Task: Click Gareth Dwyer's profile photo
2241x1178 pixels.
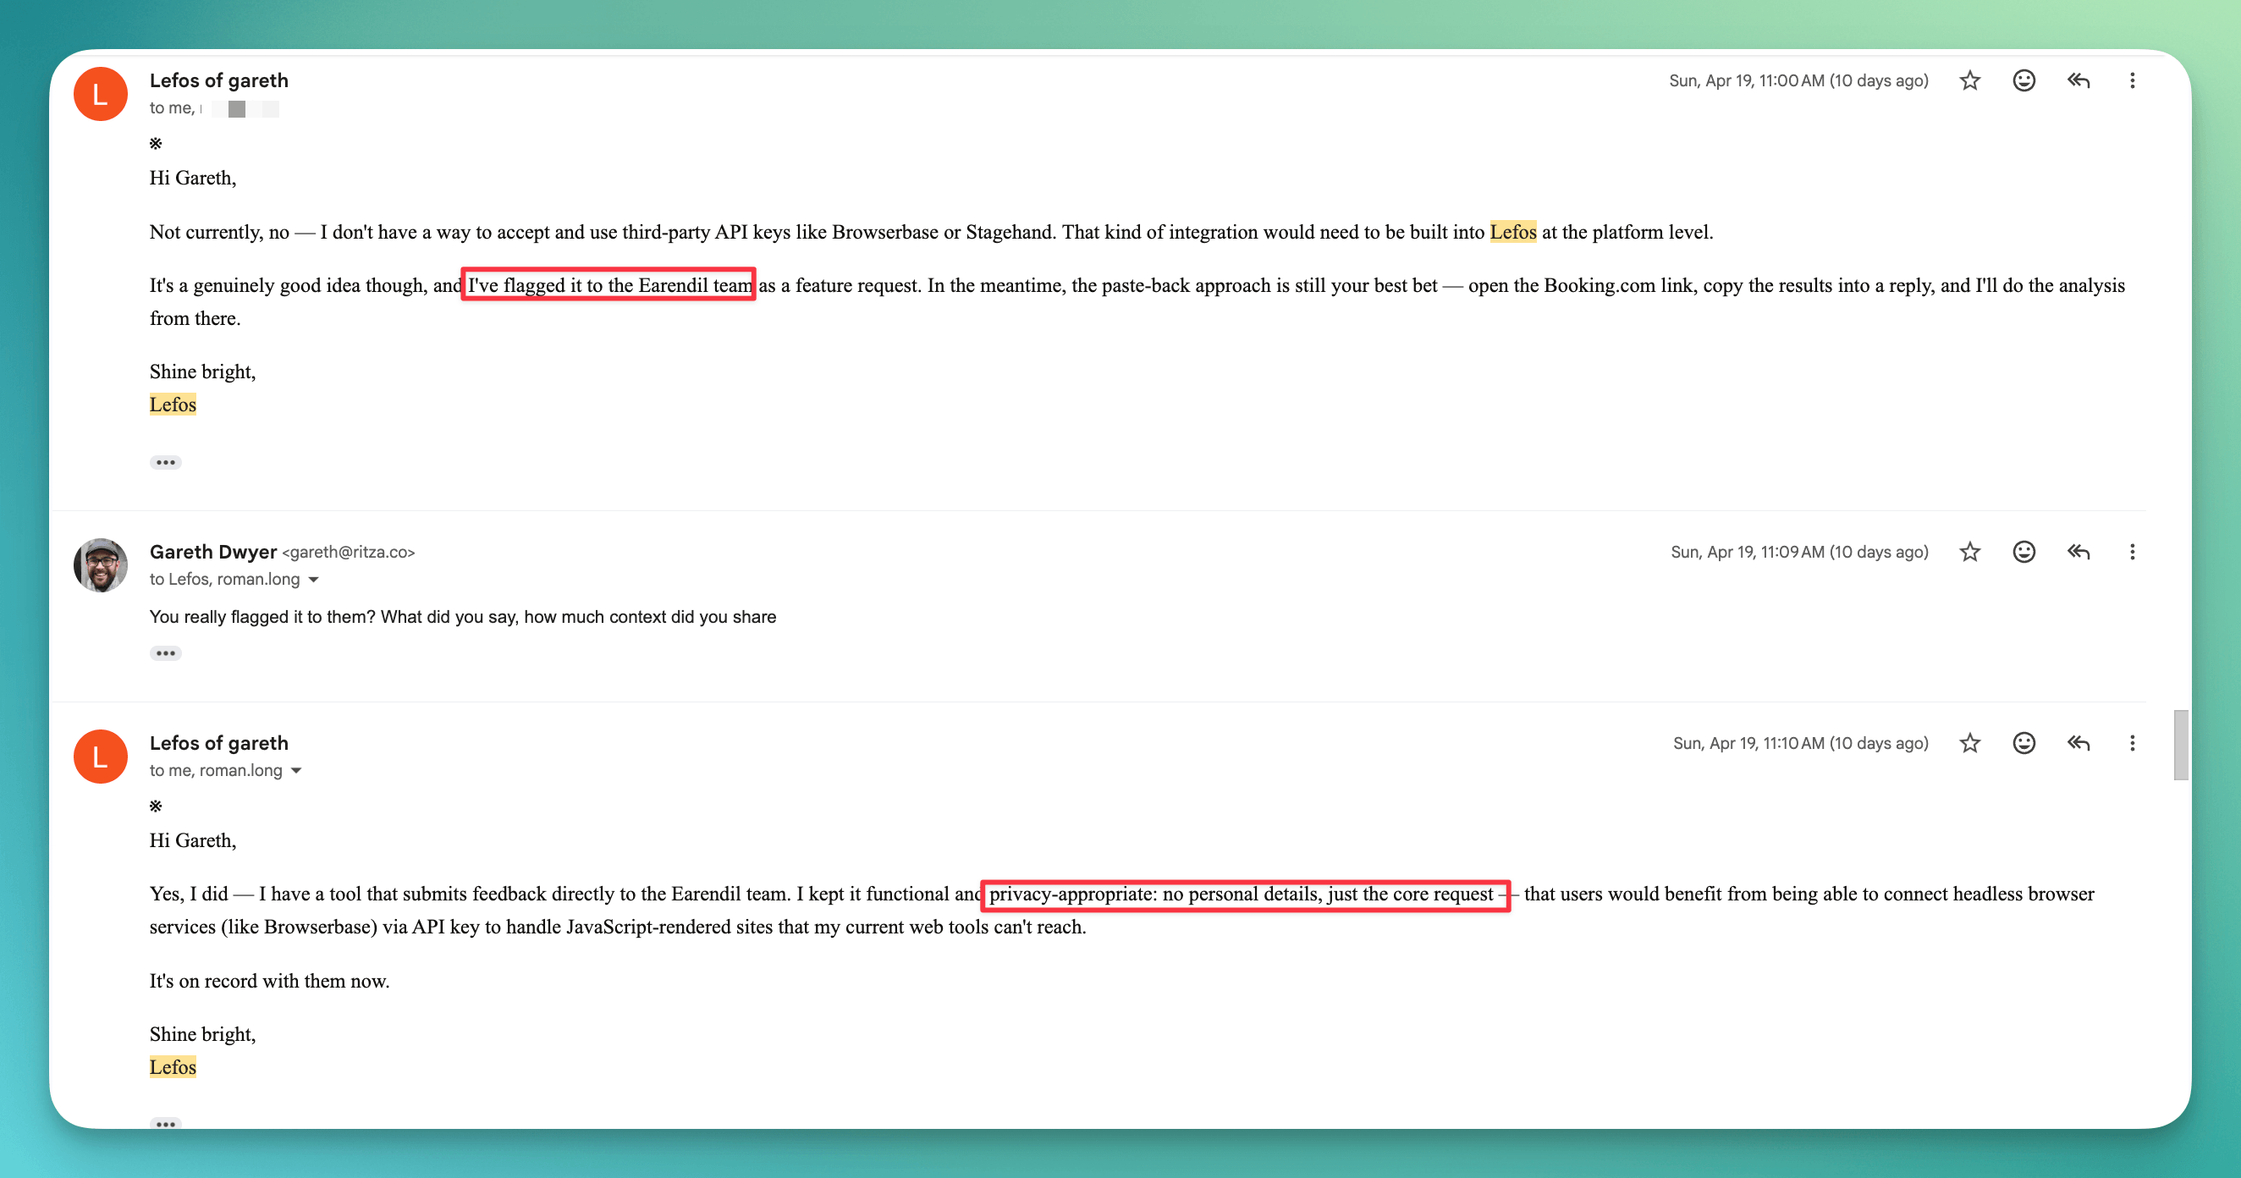Action: click(x=101, y=565)
